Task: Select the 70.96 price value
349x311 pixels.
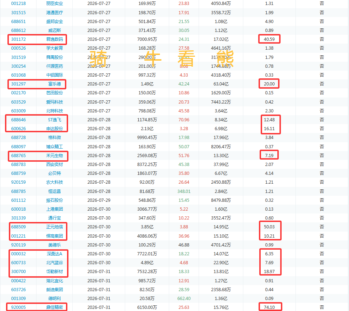Action: tap(184, 120)
